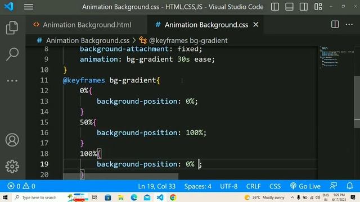Open feedback icon in status bar
The image size is (360, 202).
coord(333,186)
